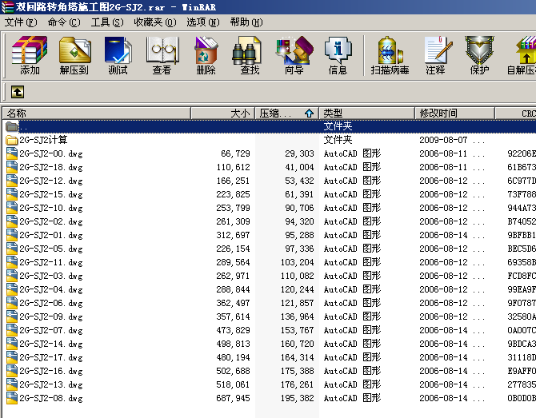Select file name 2G-SJ2-03.dwg
This screenshot has height=418, width=536.
coord(51,276)
